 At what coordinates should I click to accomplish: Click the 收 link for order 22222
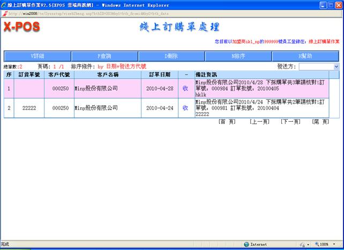point(185,108)
